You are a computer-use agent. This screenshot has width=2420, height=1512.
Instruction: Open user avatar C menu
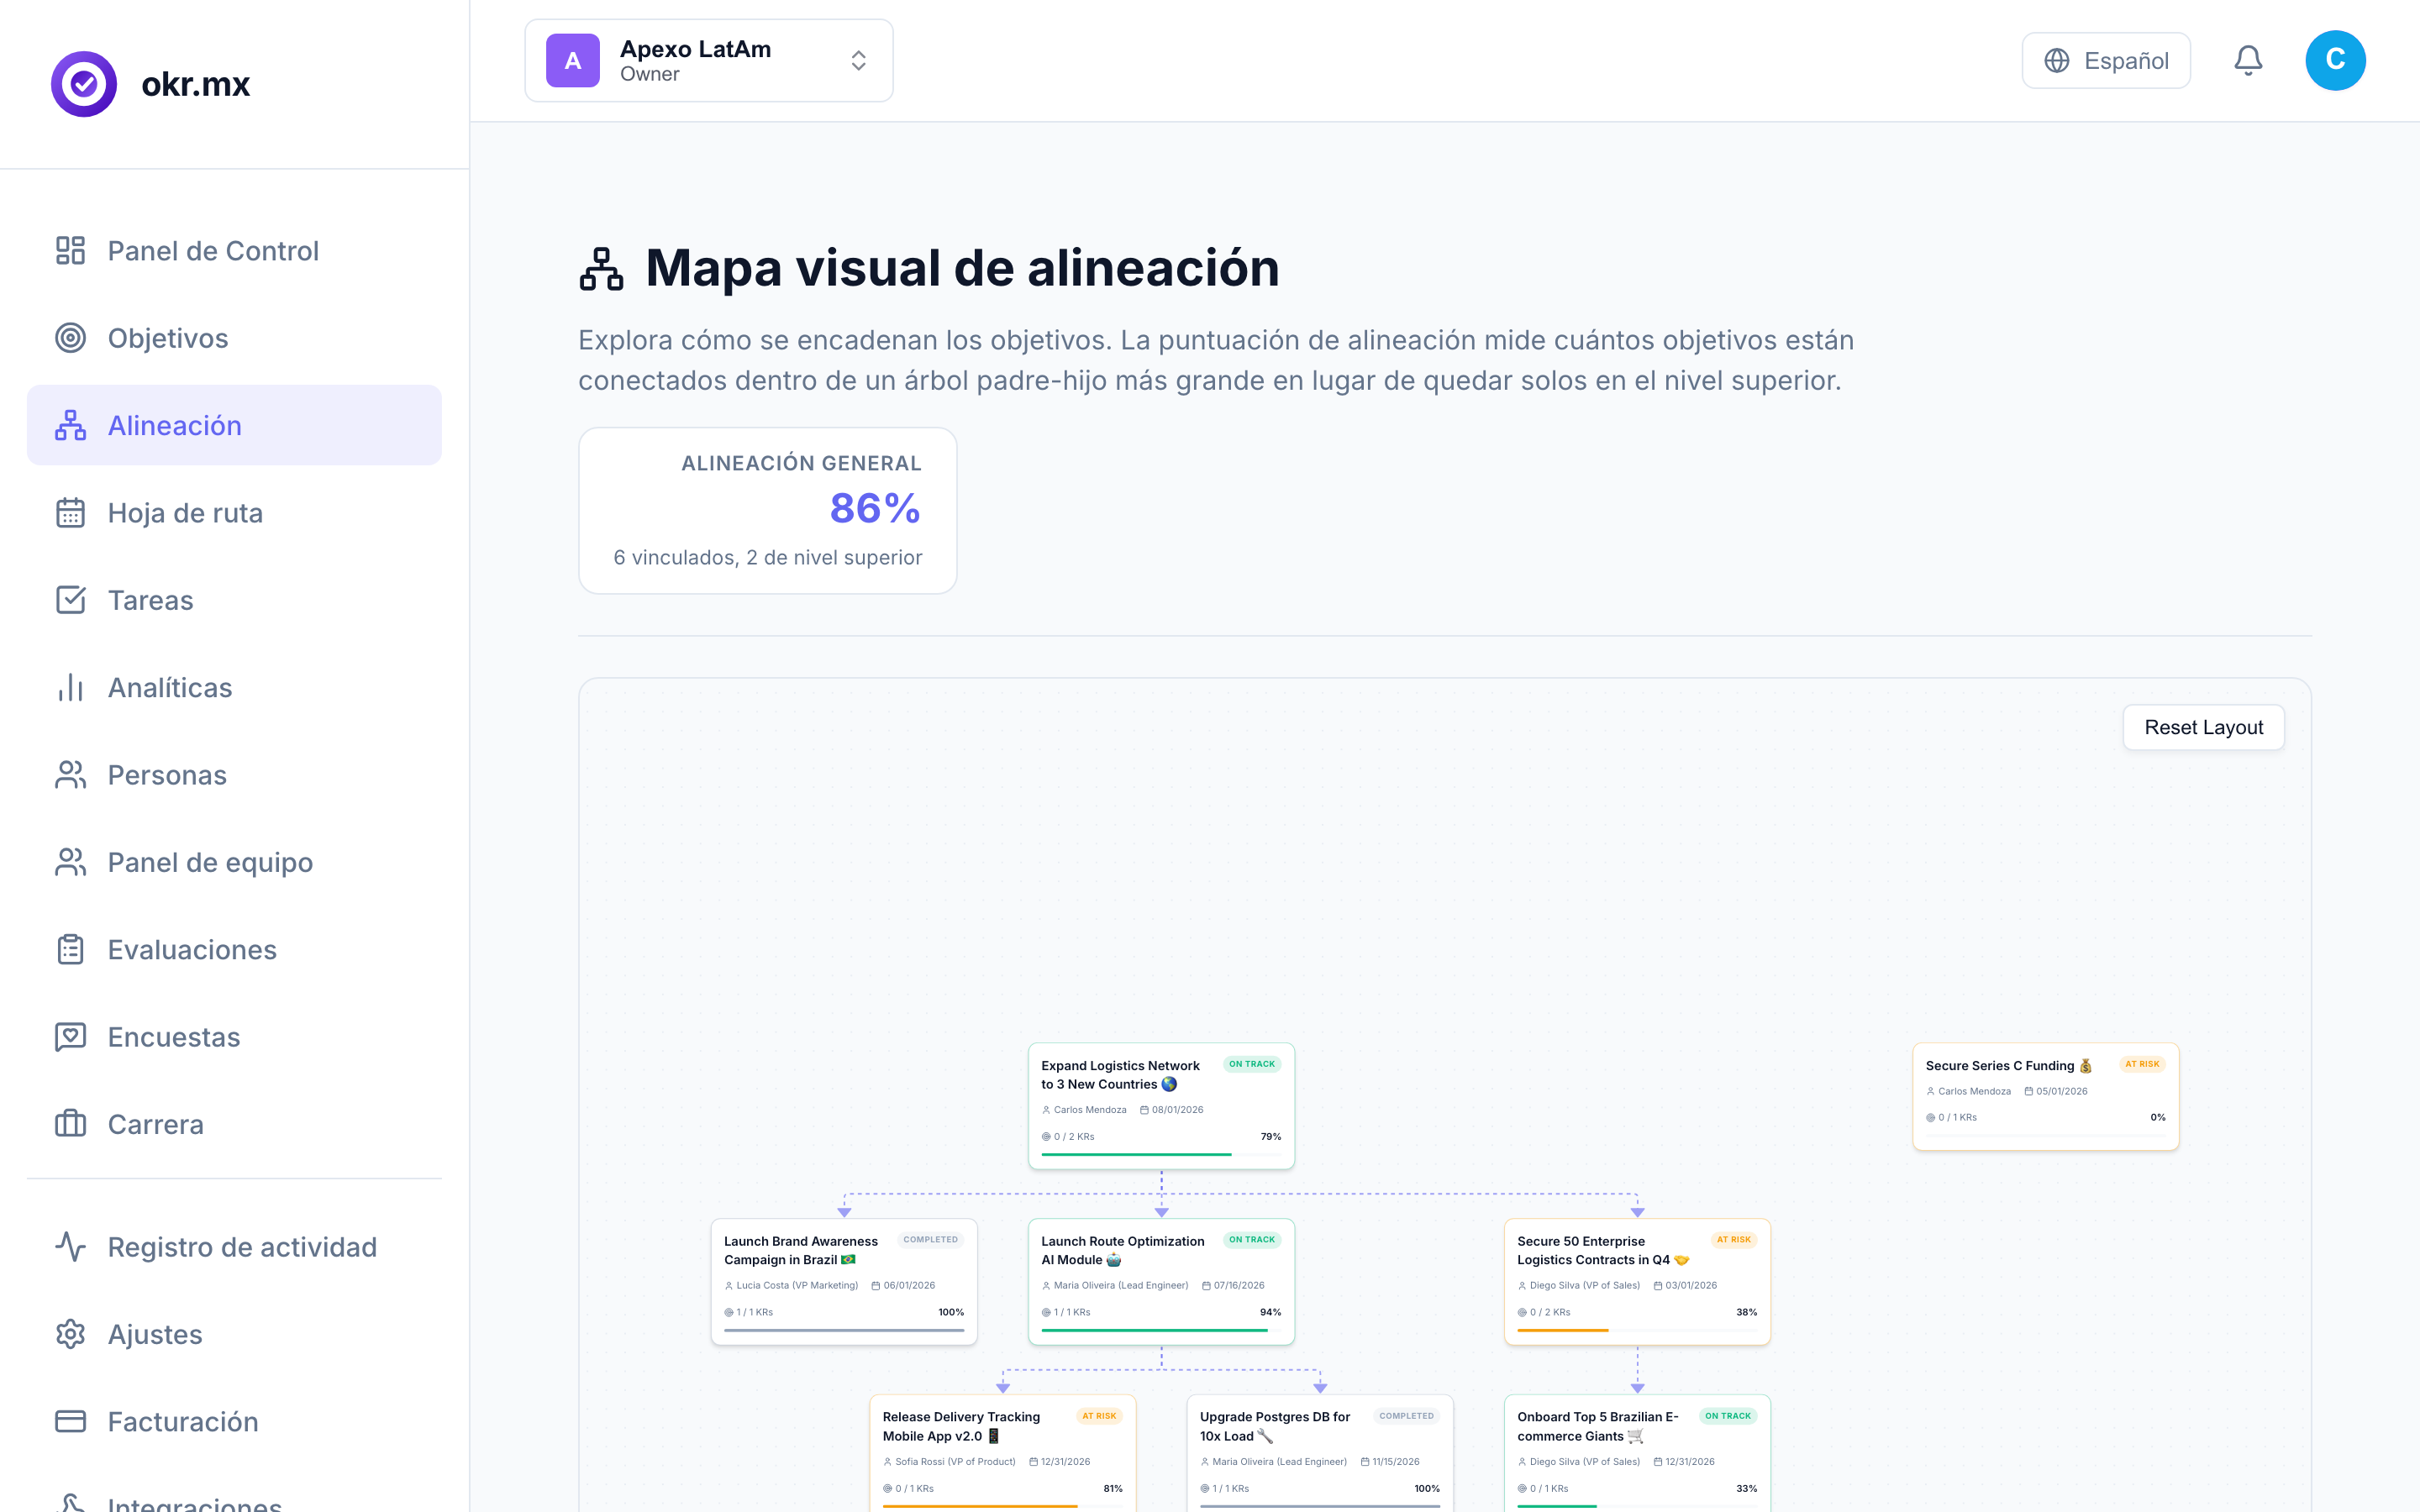[2335, 61]
